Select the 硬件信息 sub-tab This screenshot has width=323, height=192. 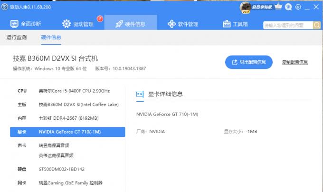tap(51, 37)
